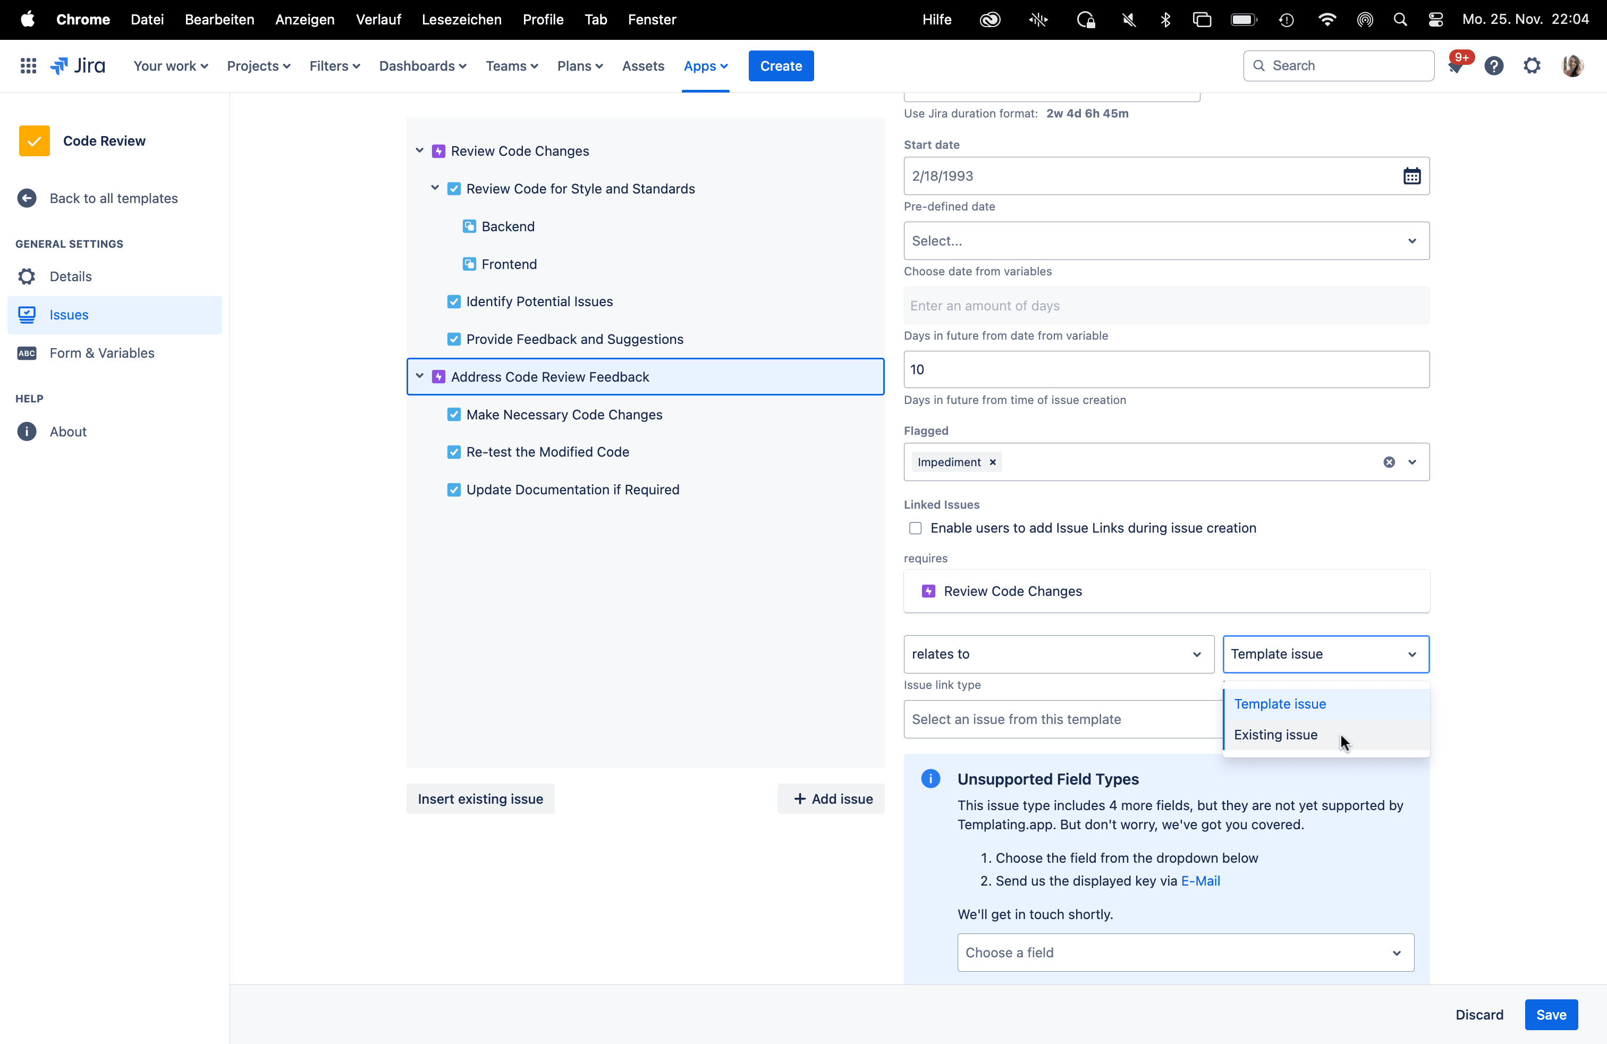Image resolution: width=1607 pixels, height=1044 pixels.
Task: Edit the days in future value field
Action: [x=1166, y=369]
